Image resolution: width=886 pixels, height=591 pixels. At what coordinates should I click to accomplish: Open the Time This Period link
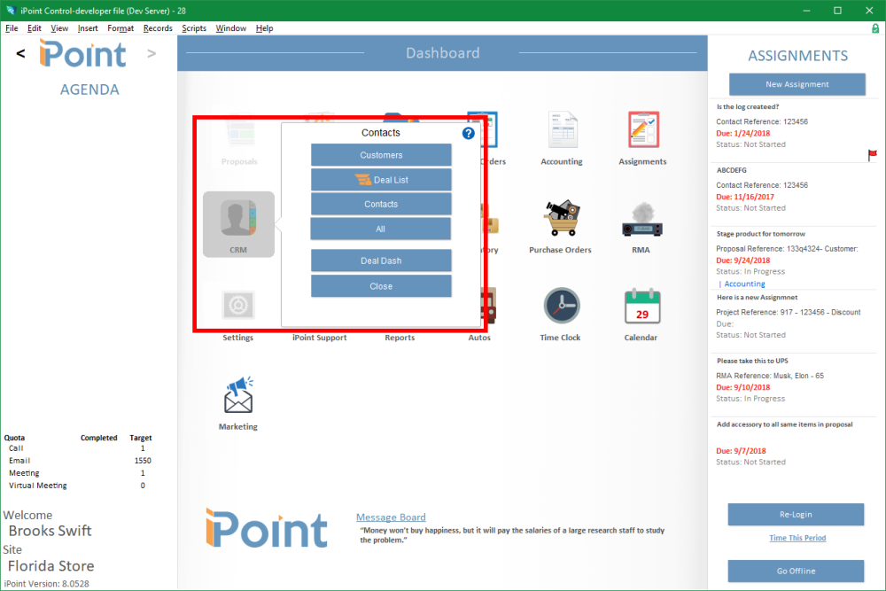click(796, 538)
